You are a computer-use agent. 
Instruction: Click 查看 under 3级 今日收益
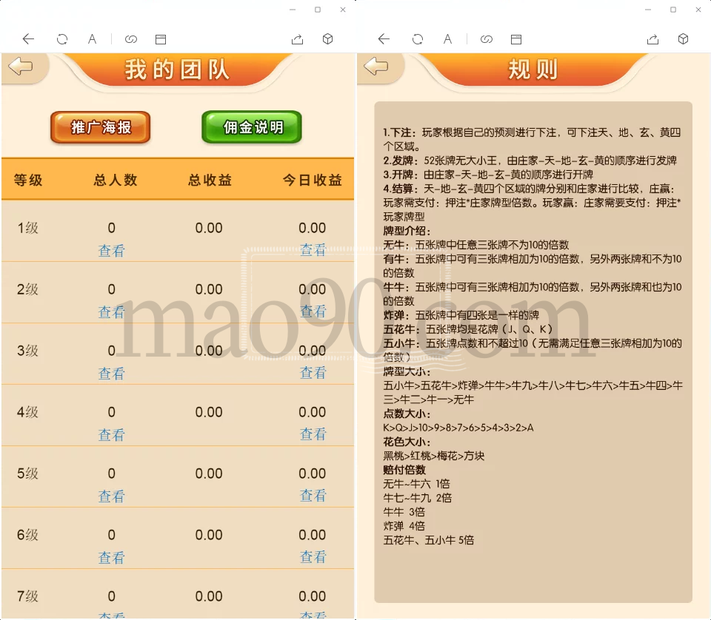point(313,374)
